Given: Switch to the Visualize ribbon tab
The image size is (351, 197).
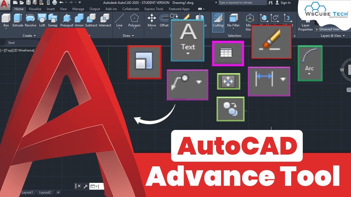Looking at the screenshot, I should tap(35, 9).
